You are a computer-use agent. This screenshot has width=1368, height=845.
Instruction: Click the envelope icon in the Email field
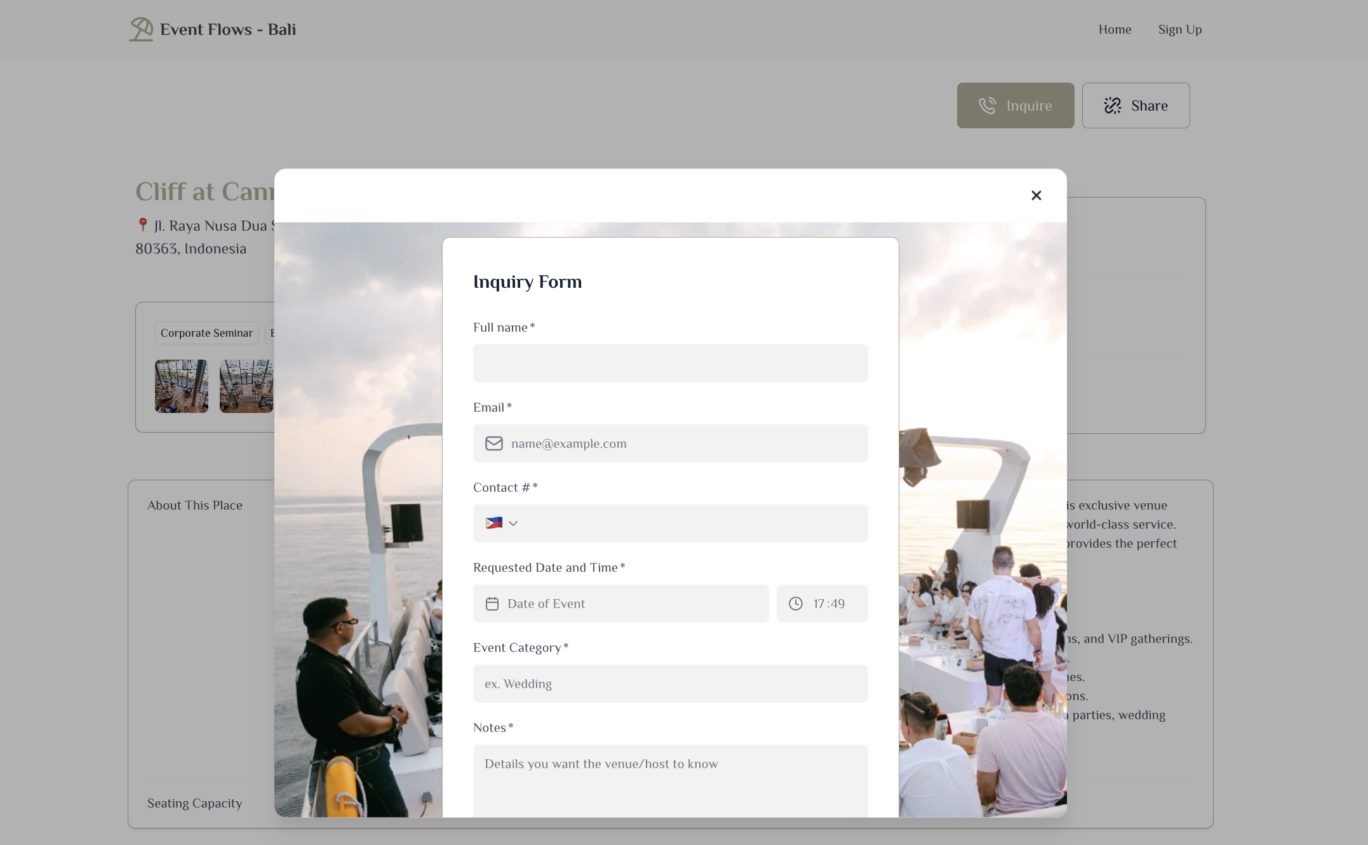pos(494,443)
